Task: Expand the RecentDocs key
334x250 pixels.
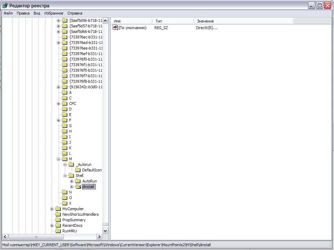Action: point(52,225)
